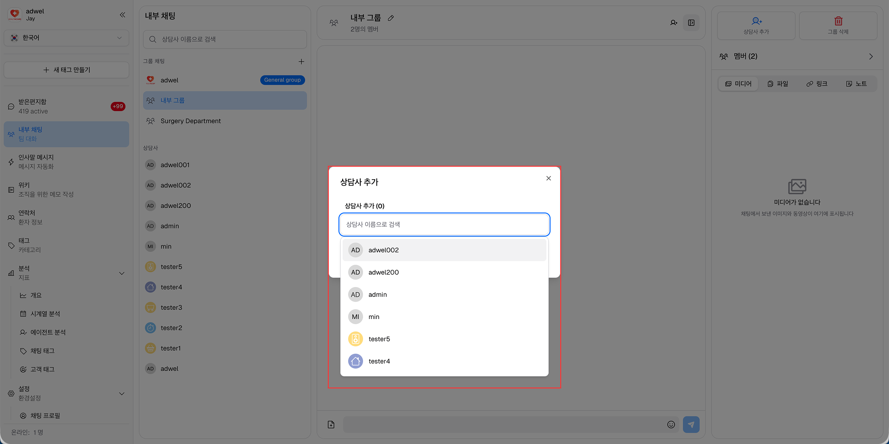
Task: Click the 상담사 추가 panel button
Action: point(756,25)
